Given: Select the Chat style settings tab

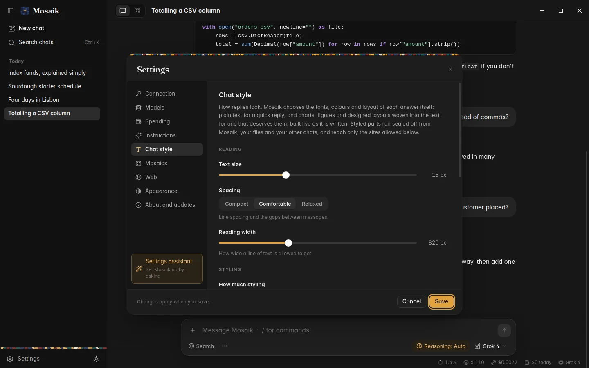Looking at the screenshot, I should (167, 149).
